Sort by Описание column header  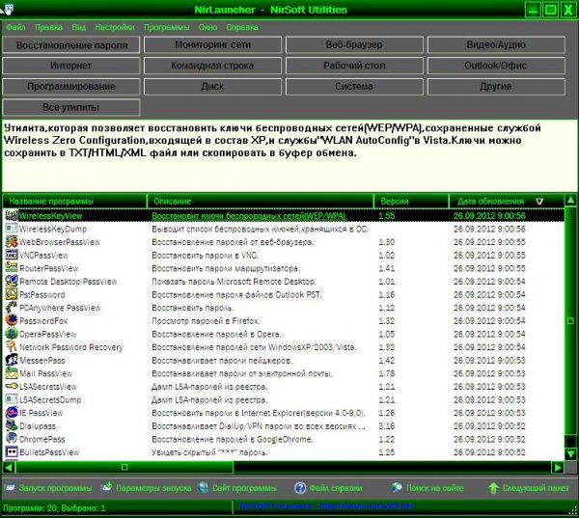(x=261, y=202)
